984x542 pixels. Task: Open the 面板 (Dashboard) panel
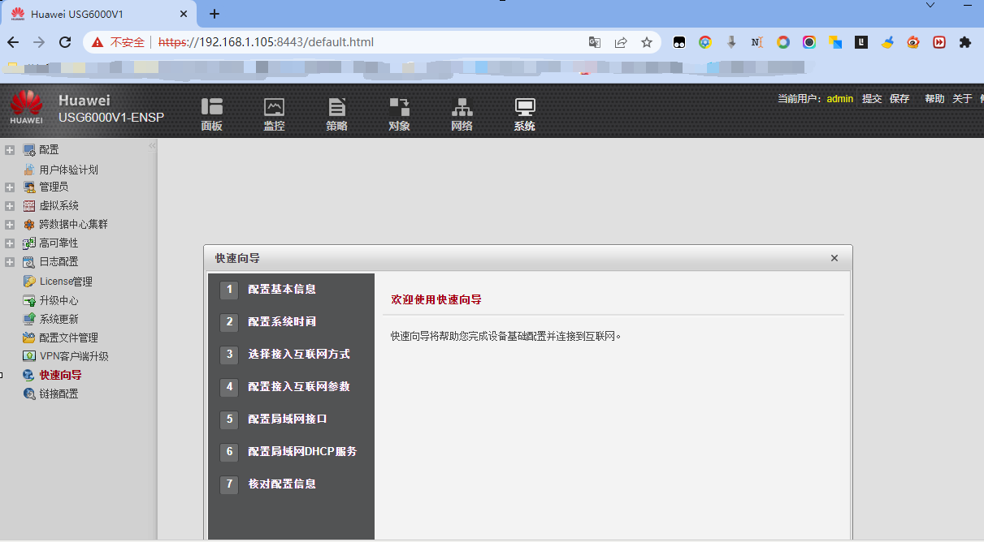[x=211, y=114]
